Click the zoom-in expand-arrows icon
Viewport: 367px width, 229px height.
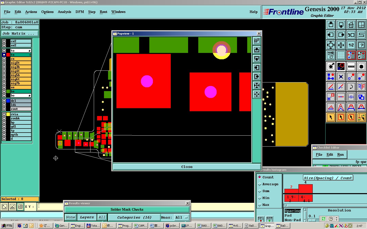pyautogui.click(x=331, y=45)
